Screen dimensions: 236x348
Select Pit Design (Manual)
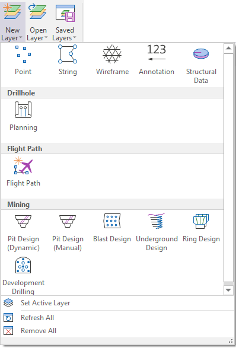(x=68, y=232)
